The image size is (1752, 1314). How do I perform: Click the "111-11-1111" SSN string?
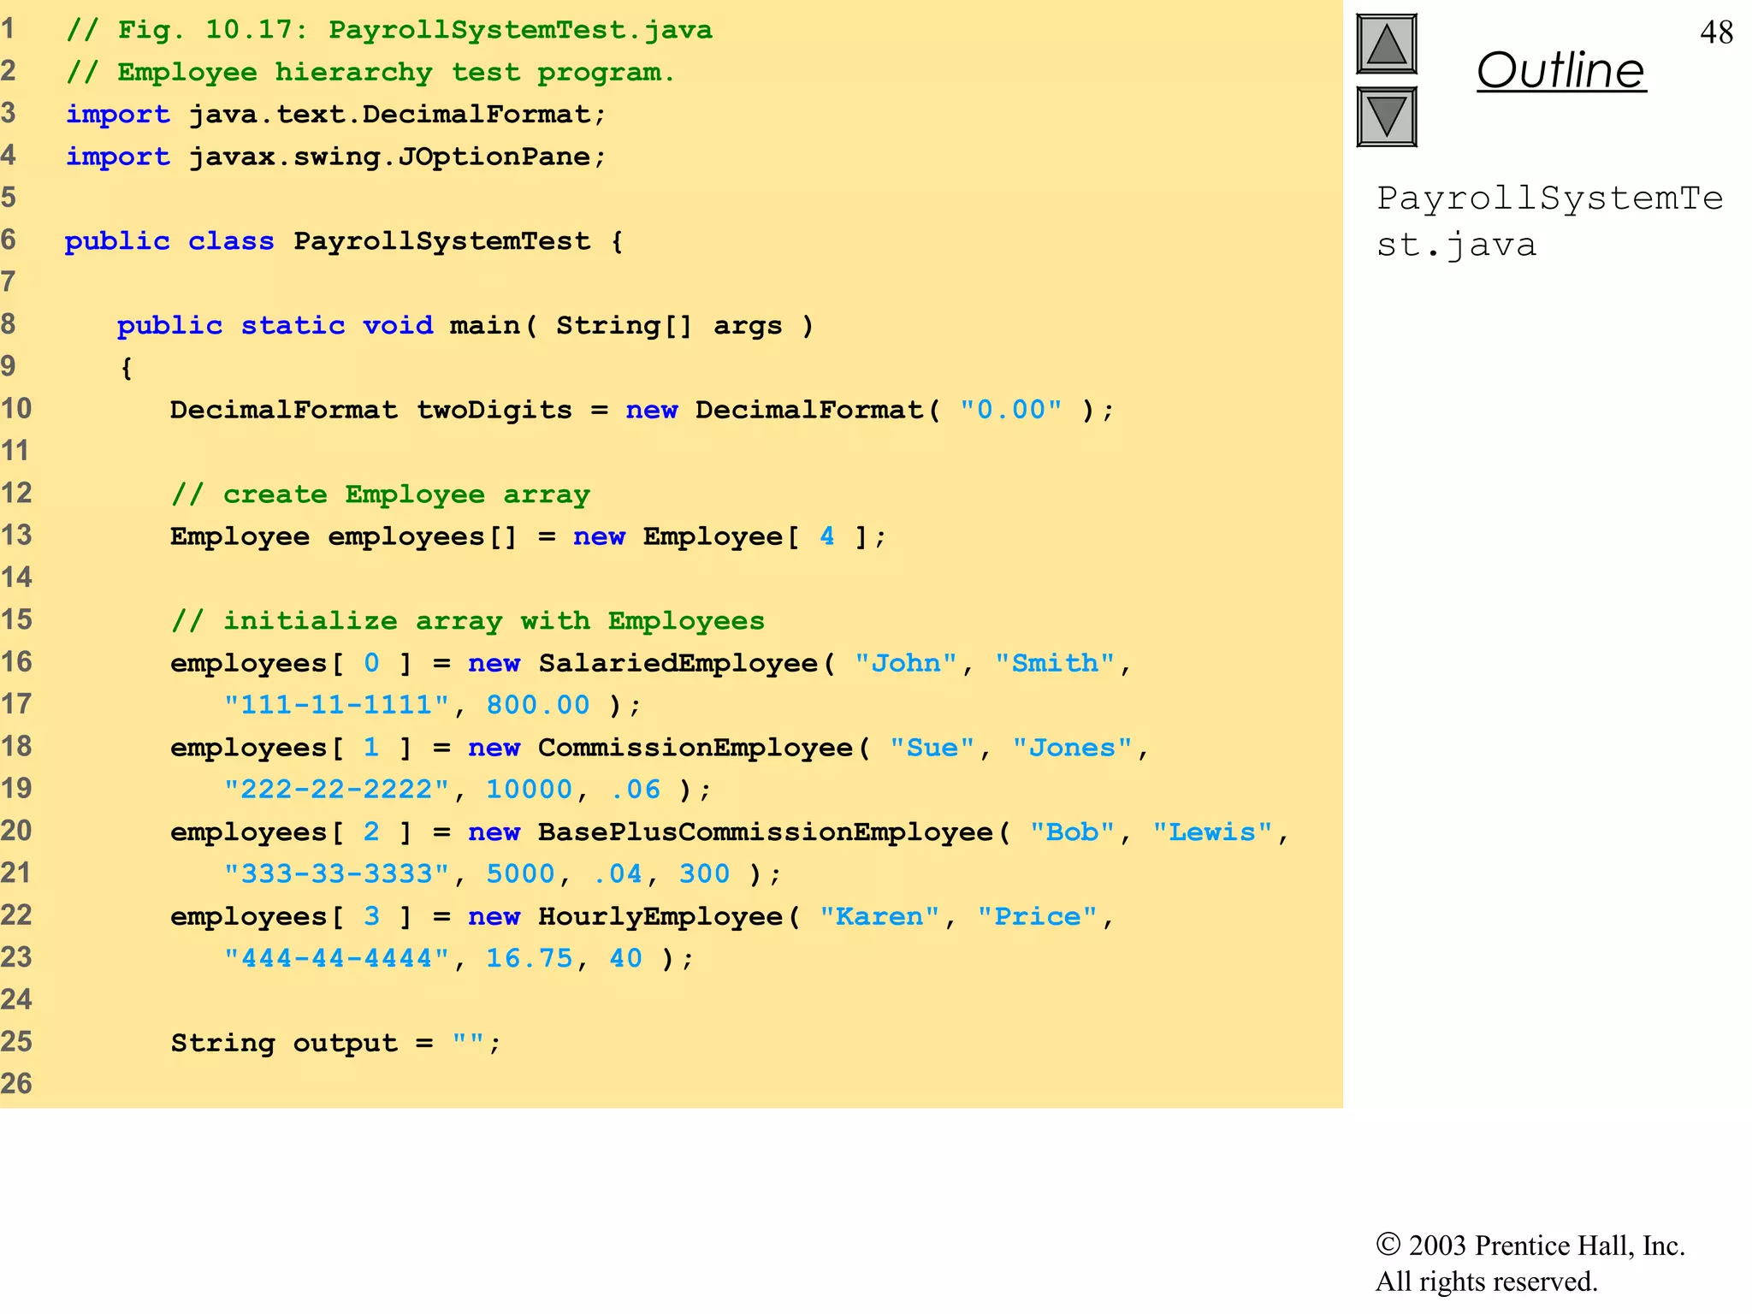click(x=336, y=705)
